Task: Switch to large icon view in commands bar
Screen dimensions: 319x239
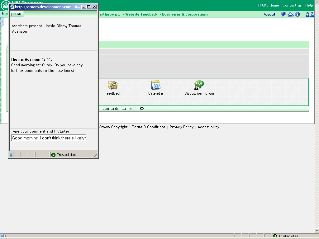Action: point(124,109)
